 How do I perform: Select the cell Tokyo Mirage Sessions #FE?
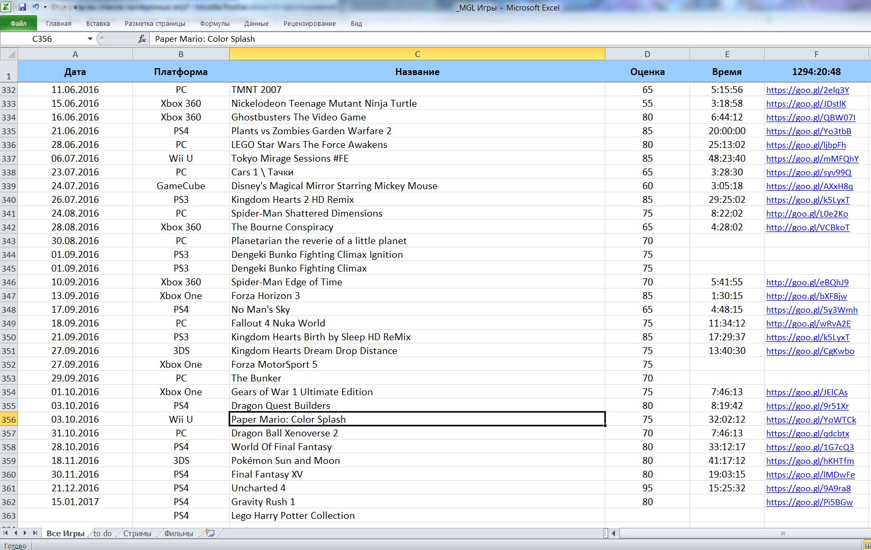(x=418, y=159)
